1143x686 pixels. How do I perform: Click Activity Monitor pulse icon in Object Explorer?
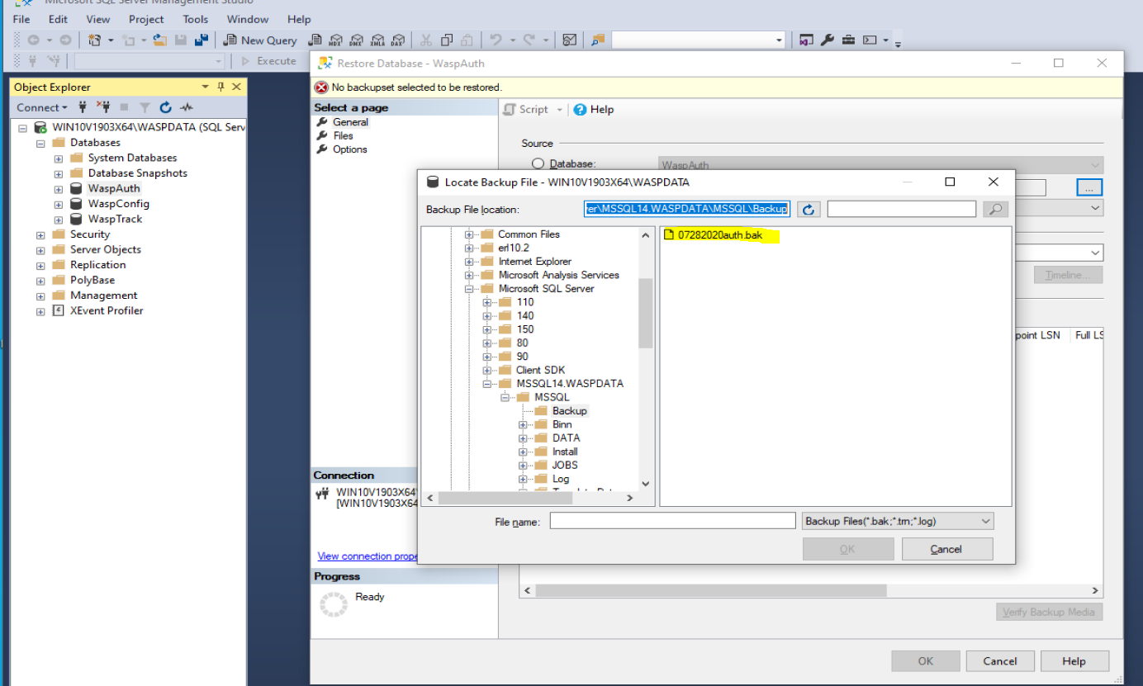coord(187,107)
